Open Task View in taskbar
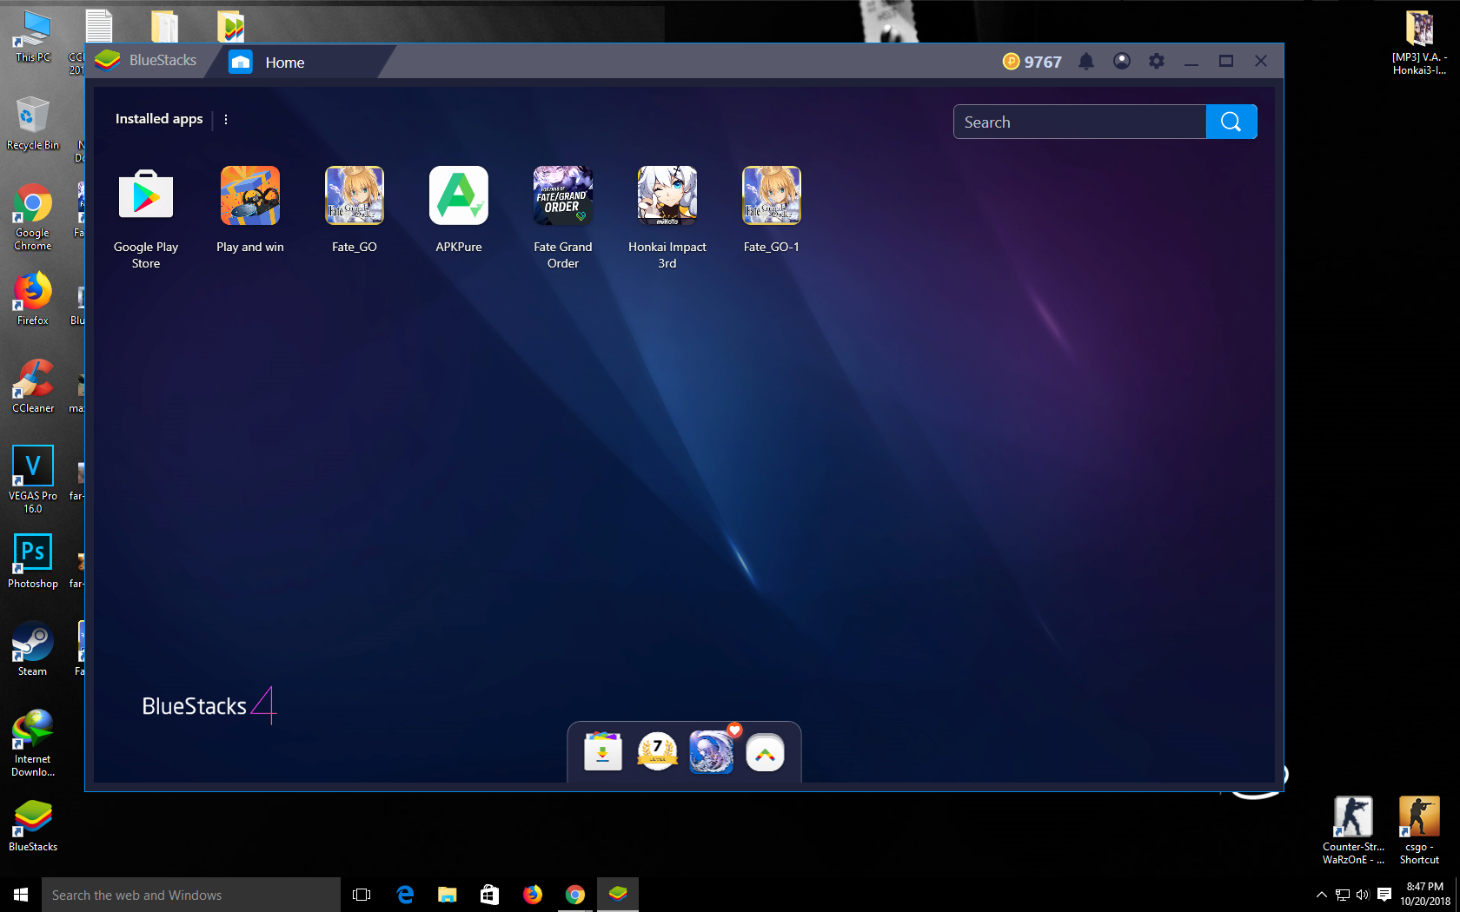Screen dimensions: 1460x912 362,895
